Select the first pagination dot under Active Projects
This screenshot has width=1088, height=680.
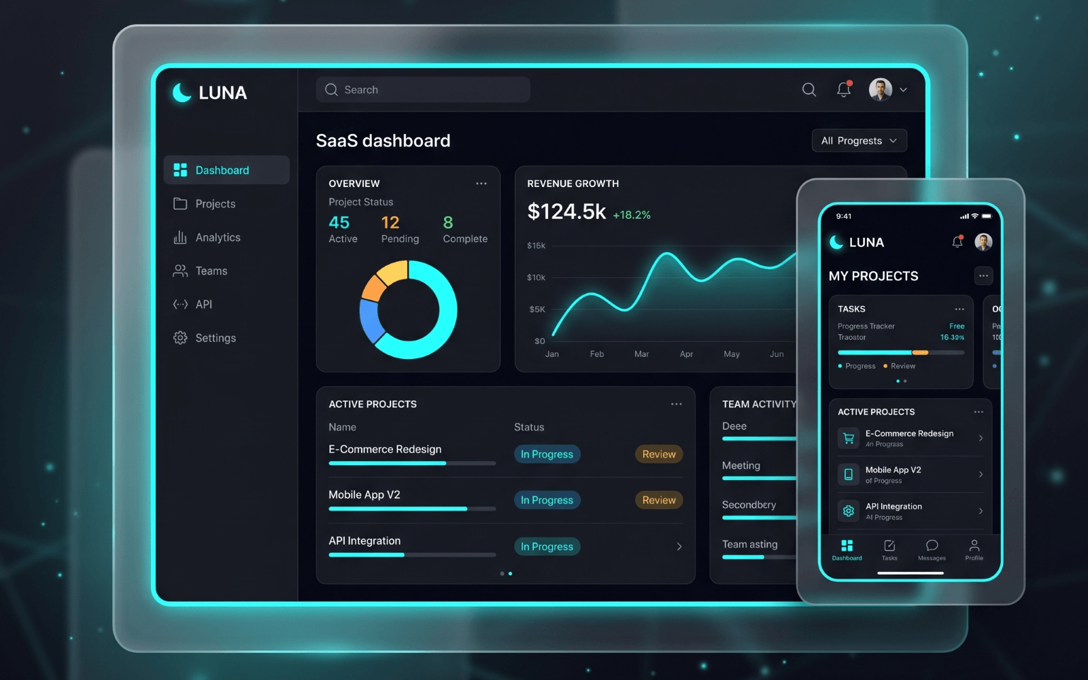[502, 574]
